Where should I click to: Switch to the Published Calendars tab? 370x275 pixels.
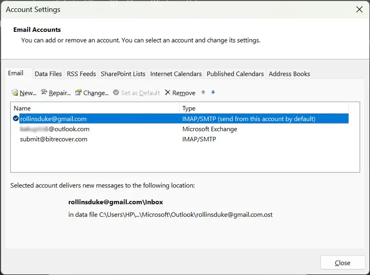(x=235, y=74)
